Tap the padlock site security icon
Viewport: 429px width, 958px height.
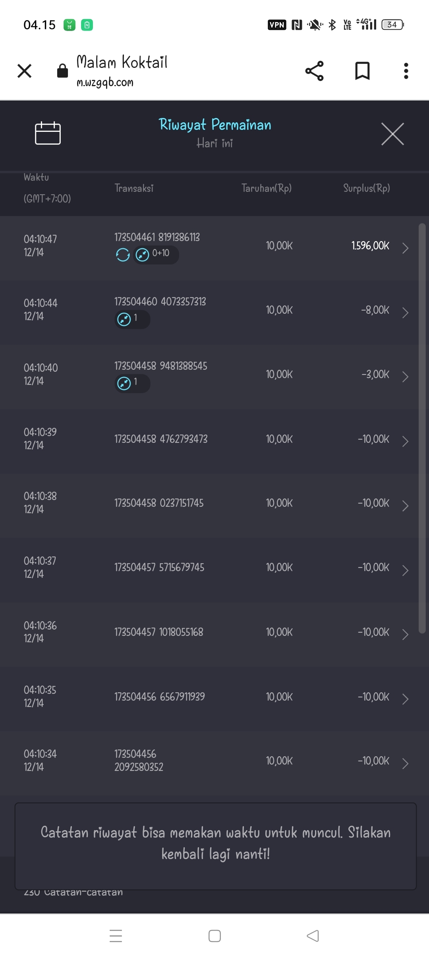62,71
